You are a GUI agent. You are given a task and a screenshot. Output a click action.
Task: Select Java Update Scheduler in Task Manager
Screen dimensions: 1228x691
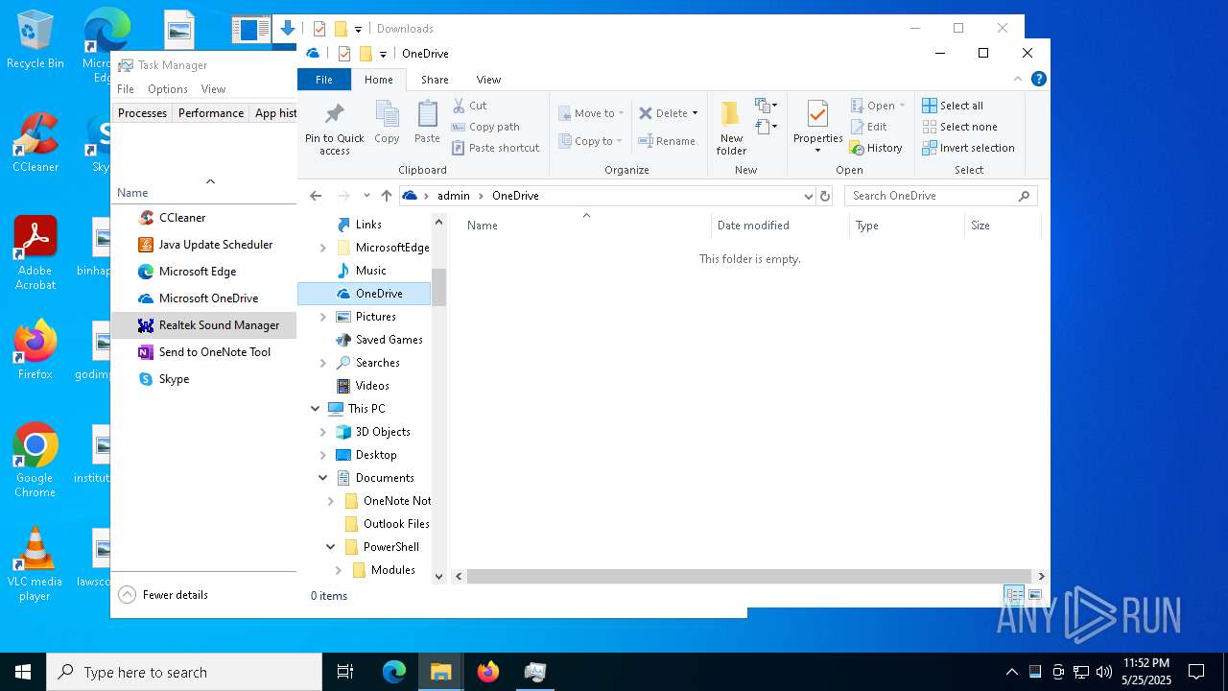click(x=216, y=245)
